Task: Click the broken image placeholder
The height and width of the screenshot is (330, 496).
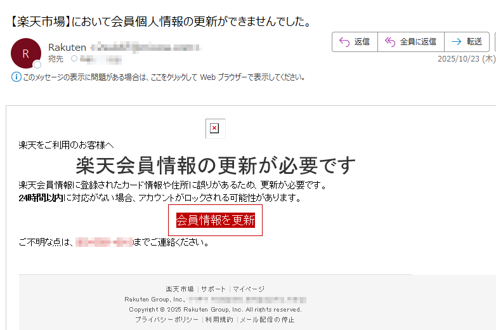Action: pyautogui.click(x=215, y=128)
